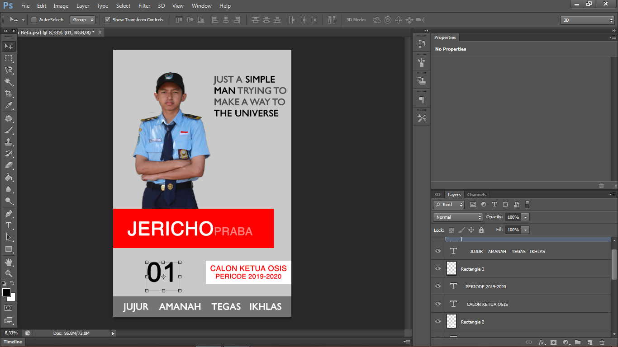Viewport: 618px width, 347px height.
Task: Select the PERIODE 2019-2020 text layer
Action: click(x=485, y=286)
